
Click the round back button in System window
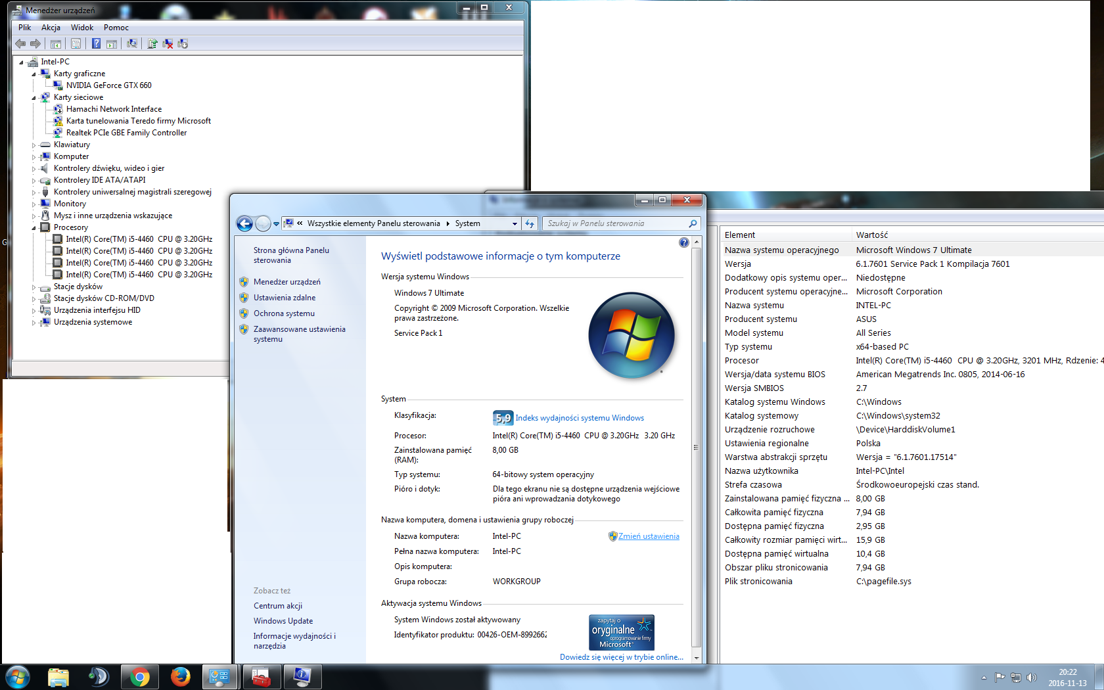244,223
